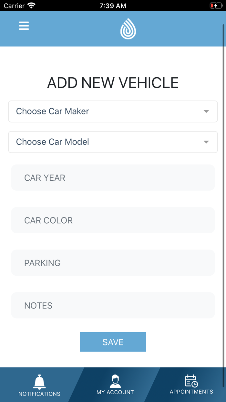Open the hamburger menu
Screen dimensions: 226x402
point(24,26)
